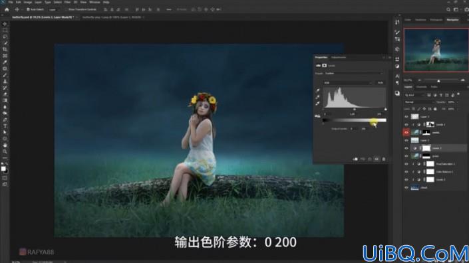469x263 pixels.
Task: Hide the Hue/Saturation 1 layer
Action: [x=406, y=164]
